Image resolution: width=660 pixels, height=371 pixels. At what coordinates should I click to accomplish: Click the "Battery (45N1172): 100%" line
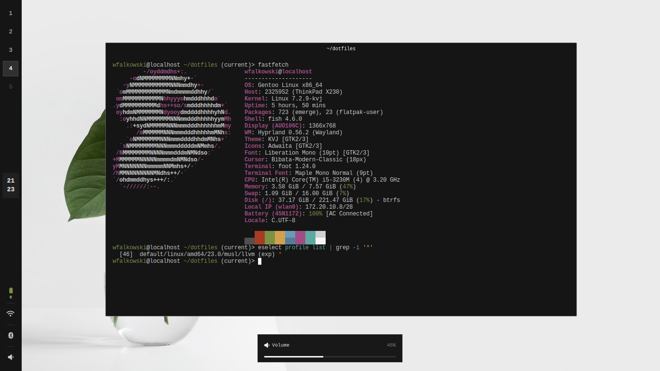[309, 214]
